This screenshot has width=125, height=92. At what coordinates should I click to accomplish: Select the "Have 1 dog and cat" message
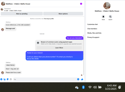(12, 69)
